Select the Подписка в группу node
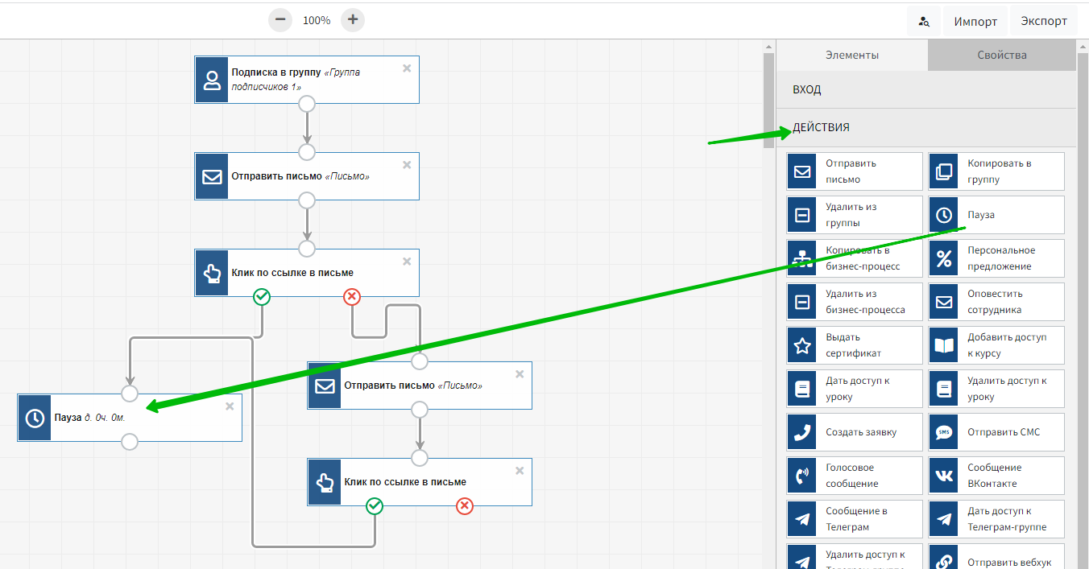 (x=307, y=80)
